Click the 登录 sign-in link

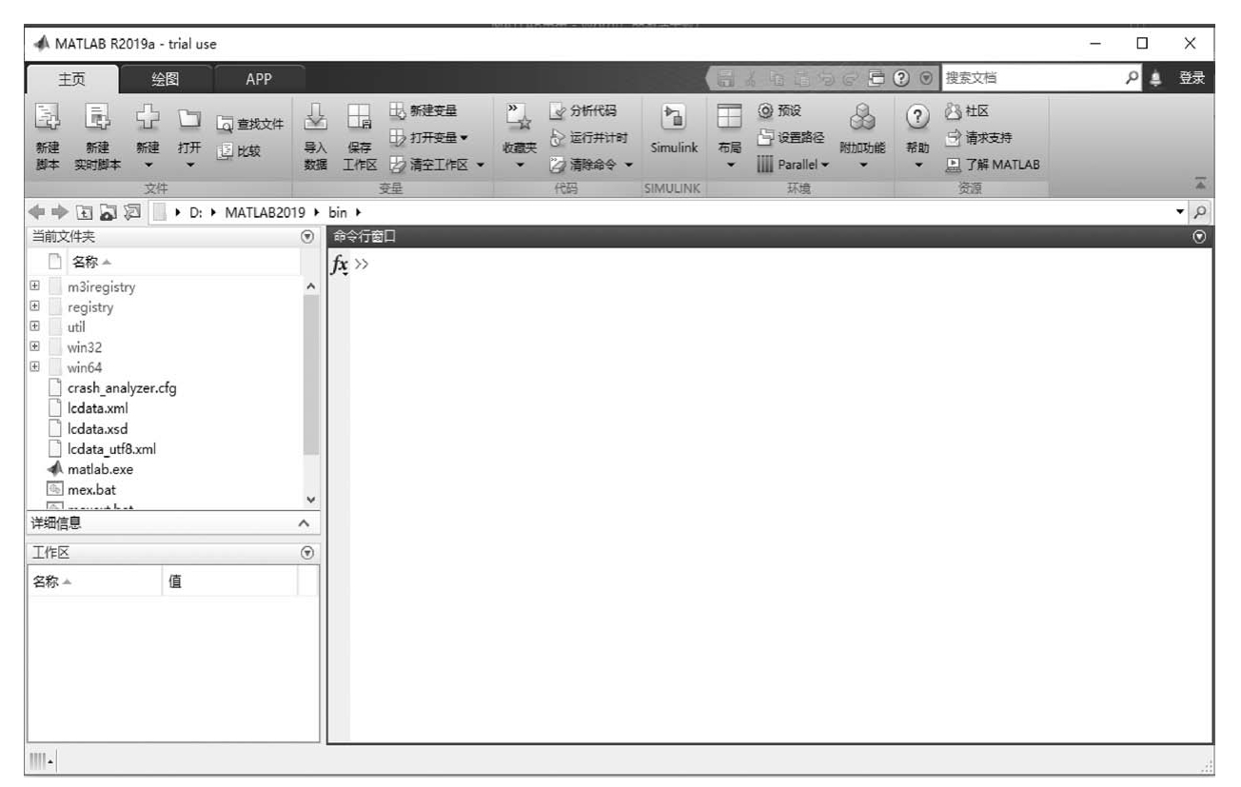coord(1192,78)
